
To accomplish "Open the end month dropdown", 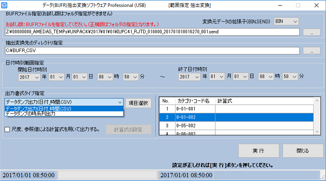I will 217,77.
